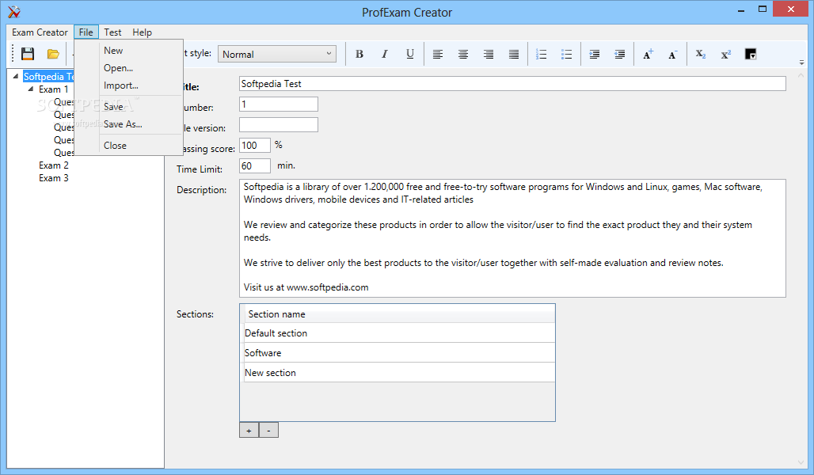Image resolution: width=814 pixels, height=475 pixels.
Task: Insert numbered list
Action: [x=542, y=54]
